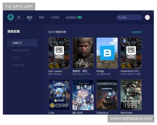
Task: Filter results by SteamDeck (5)
Action: 21,50
